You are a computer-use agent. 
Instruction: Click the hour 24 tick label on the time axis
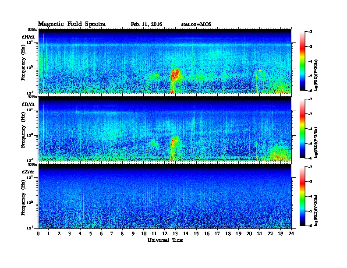tap(291, 234)
